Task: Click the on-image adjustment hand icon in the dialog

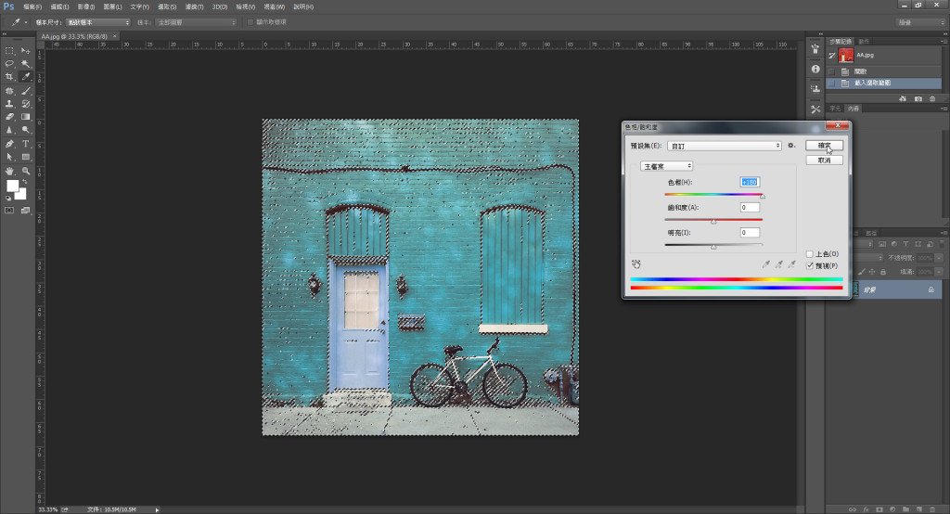Action: coord(636,263)
